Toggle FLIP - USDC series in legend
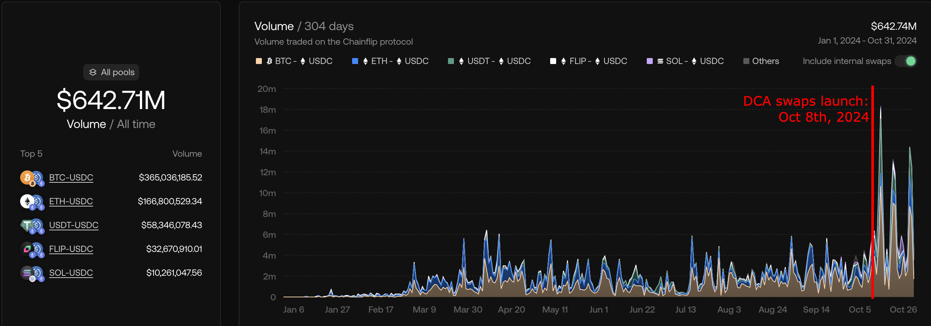 tap(589, 61)
